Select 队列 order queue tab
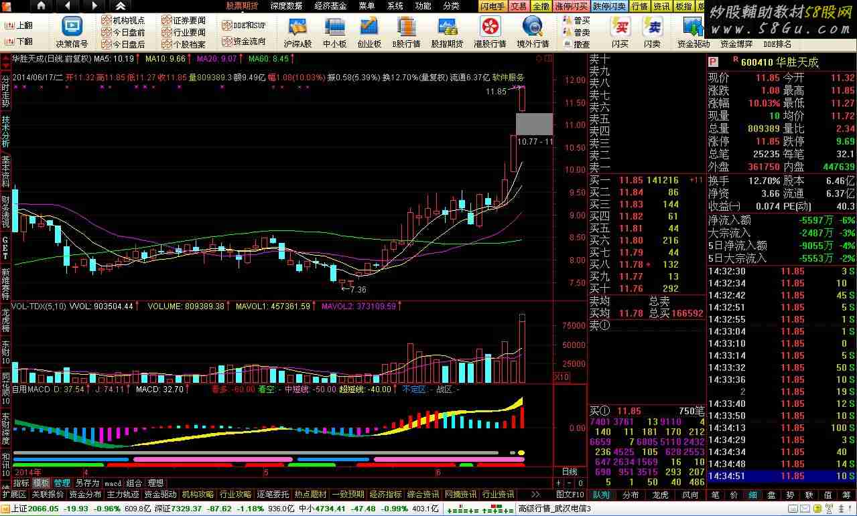This screenshot has height=516, width=857. 602,495
